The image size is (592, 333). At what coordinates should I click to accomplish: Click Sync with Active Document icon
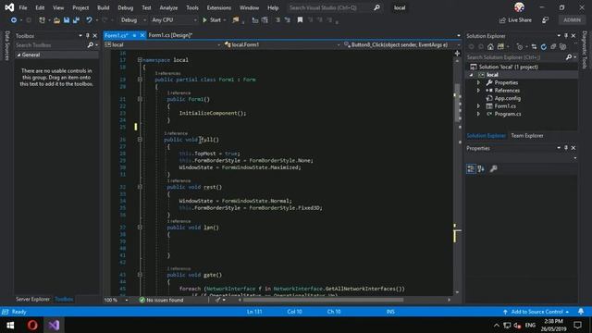pos(534,47)
